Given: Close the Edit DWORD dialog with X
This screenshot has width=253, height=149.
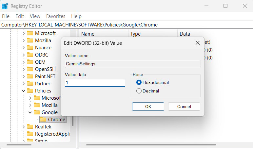Looking at the screenshot, I should (x=198, y=43).
